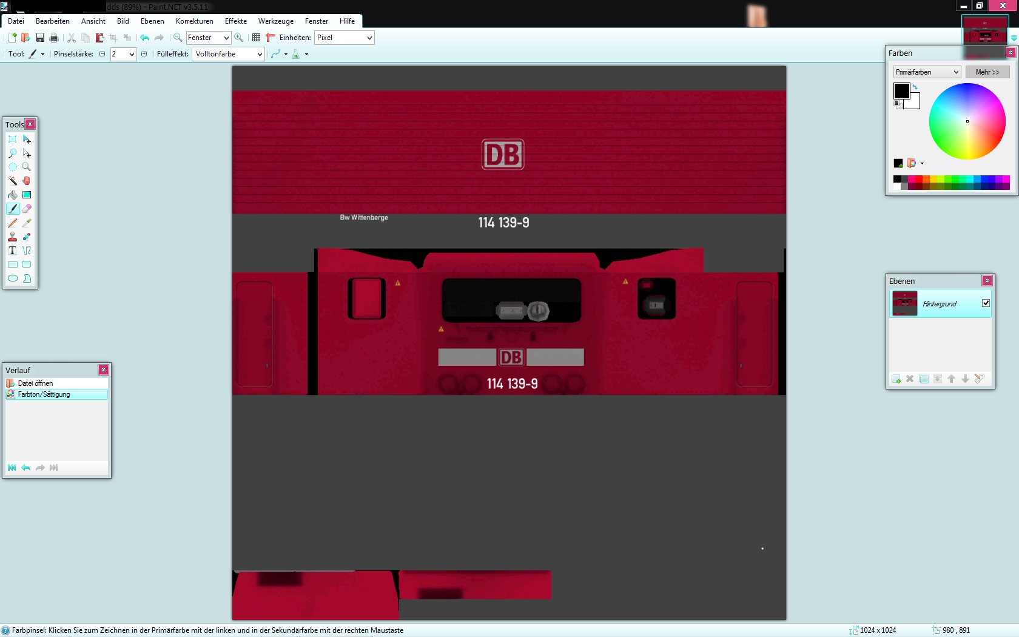Screen dimensions: 1019x637
Task: Toggle Hintergrund layer visibility checkbox
Action: click(986, 303)
